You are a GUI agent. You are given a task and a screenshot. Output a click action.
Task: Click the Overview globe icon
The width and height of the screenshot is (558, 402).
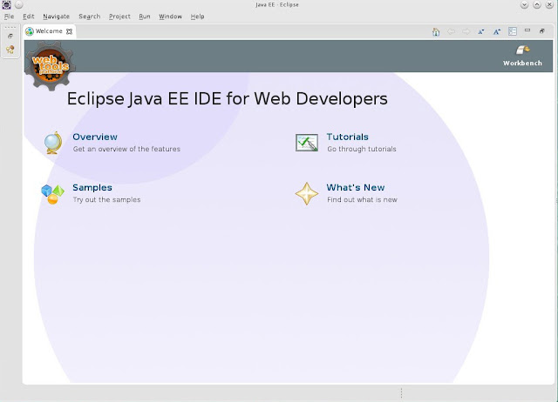[52, 142]
